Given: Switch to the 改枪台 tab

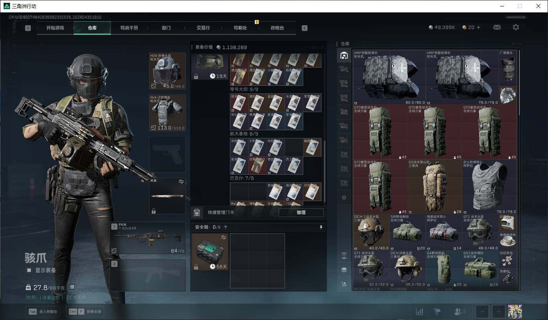Looking at the screenshot, I should pyautogui.click(x=277, y=28).
